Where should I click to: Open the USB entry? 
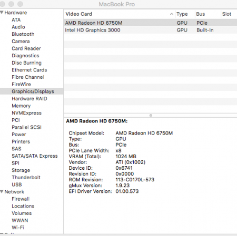pyautogui.click(x=17, y=184)
